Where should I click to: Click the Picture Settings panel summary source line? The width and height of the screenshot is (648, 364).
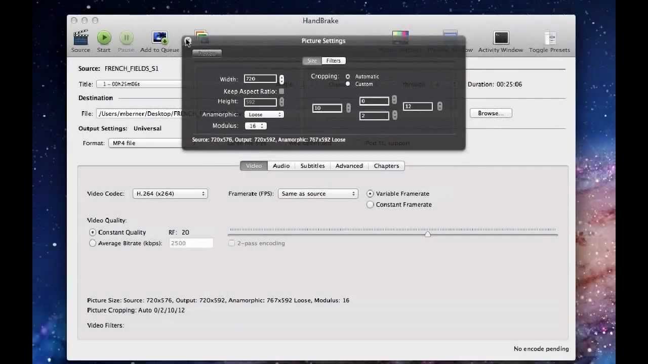click(x=269, y=140)
